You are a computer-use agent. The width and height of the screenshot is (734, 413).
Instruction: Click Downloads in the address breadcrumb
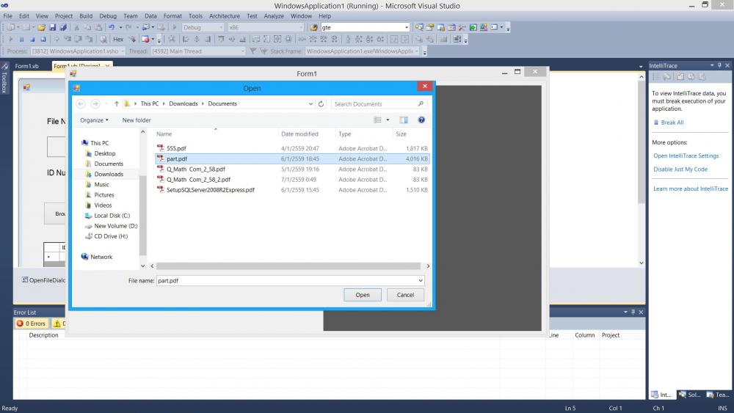183,104
